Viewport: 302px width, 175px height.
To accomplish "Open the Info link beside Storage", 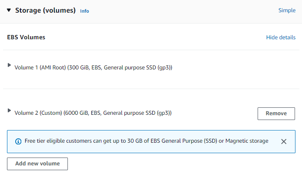I will coord(84,11).
